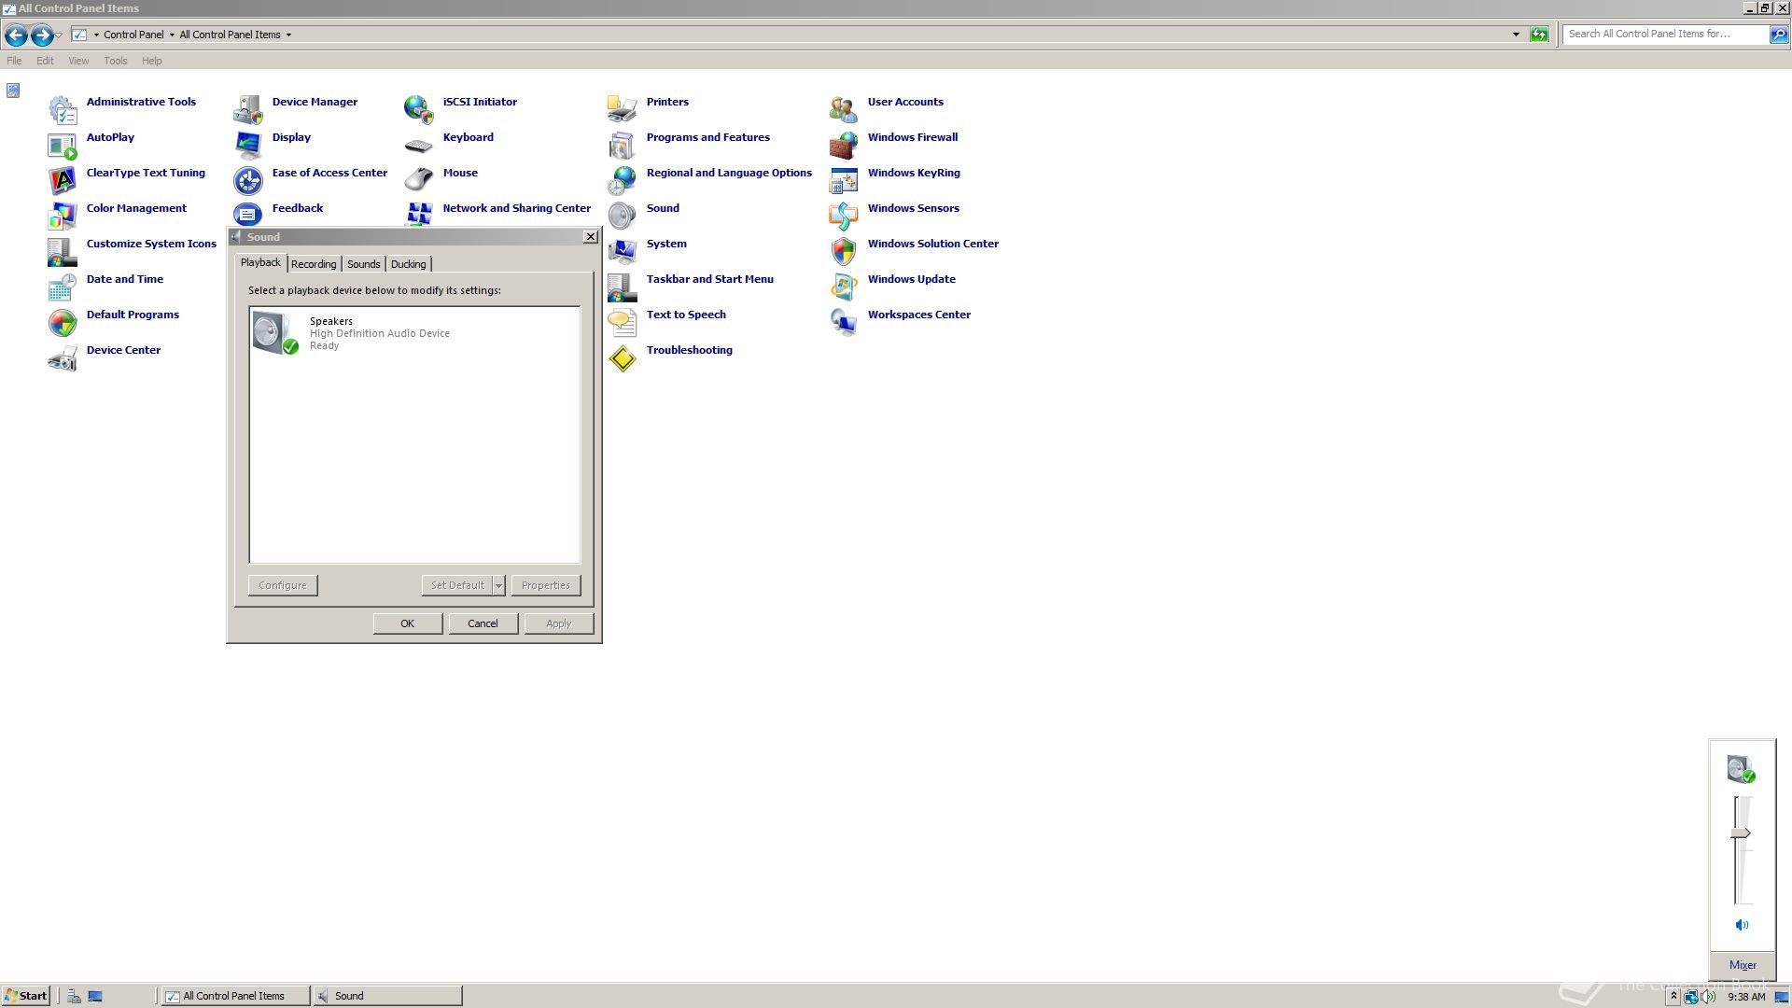
Task: Open the Tools menu
Action: coord(116,61)
